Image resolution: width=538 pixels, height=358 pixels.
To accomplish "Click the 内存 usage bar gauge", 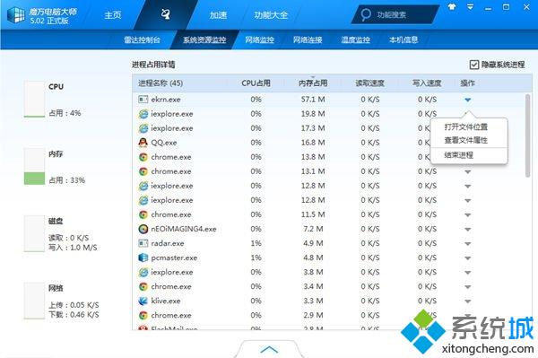I will (34, 167).
